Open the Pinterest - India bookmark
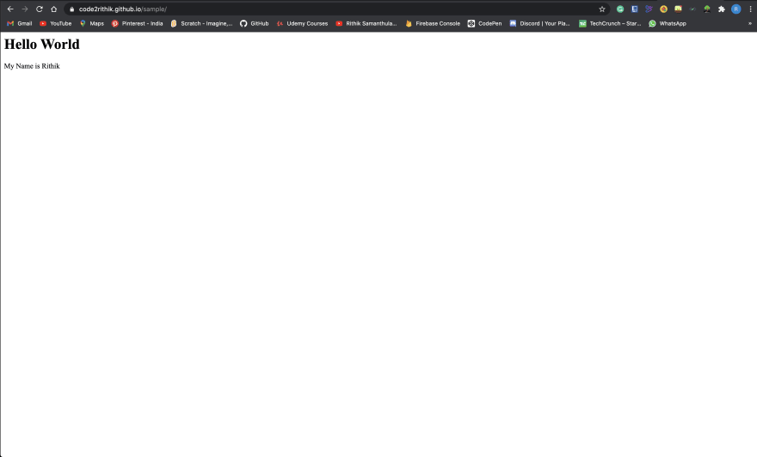Viewport: 757px width, 457px height. tap(137, 23)
